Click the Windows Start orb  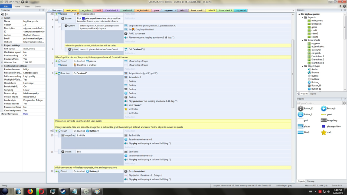5,191
